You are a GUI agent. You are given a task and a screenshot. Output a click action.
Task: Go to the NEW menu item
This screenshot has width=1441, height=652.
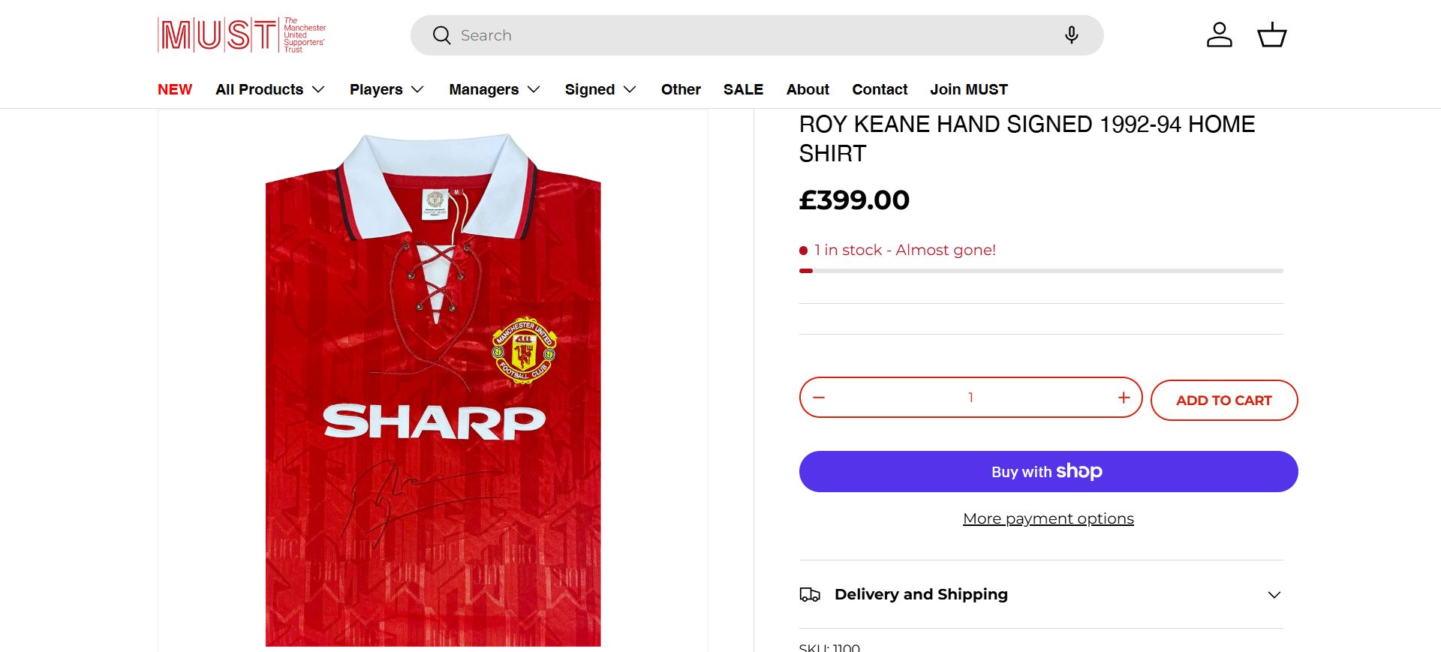point(175,89)
